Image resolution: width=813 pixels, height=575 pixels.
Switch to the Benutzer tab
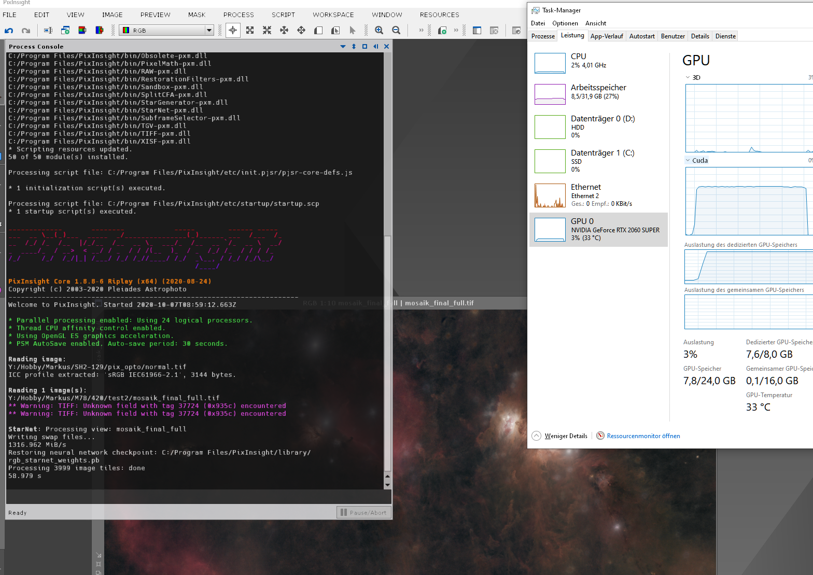tap(673, 36)
